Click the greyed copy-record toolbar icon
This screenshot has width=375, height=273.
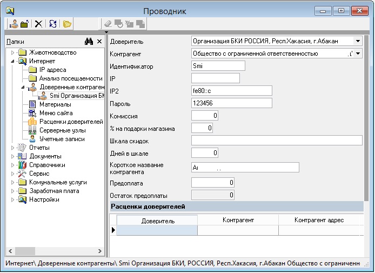pyautogui.click(x=140, y=24)
